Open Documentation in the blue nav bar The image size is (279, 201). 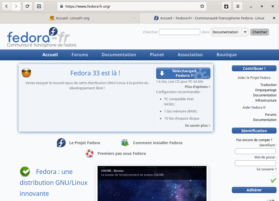click(x=119, y=55)
